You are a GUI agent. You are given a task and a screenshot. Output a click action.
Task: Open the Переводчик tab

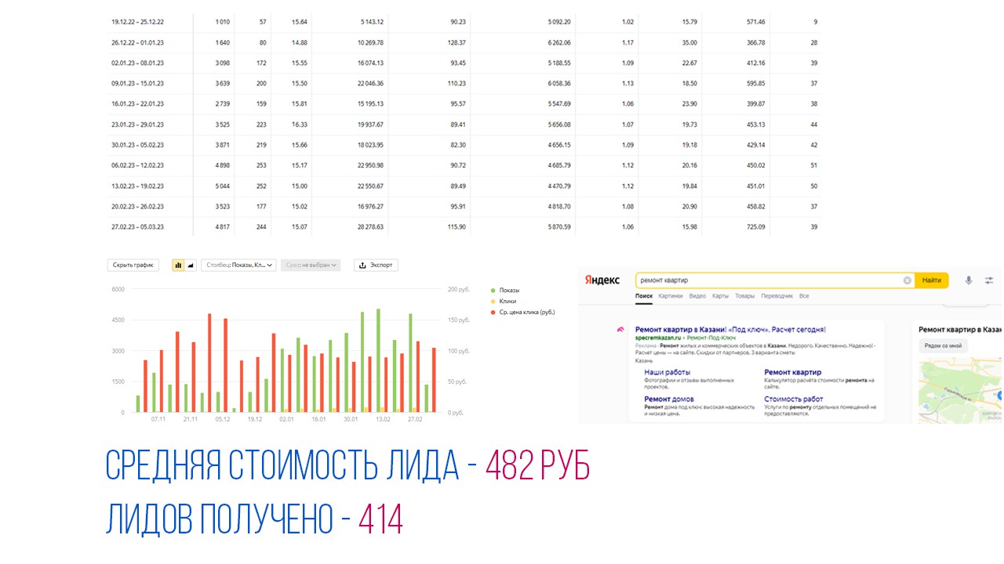777,297
